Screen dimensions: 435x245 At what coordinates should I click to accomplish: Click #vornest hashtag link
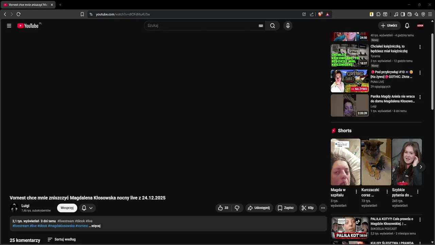coord(82,226)
